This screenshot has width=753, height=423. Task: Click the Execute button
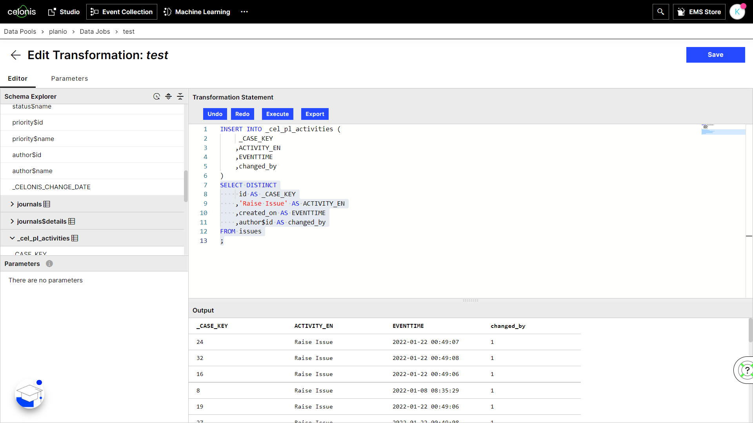(277, 114)
